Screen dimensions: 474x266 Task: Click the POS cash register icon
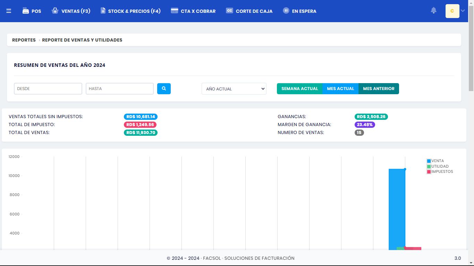[26, 11]
